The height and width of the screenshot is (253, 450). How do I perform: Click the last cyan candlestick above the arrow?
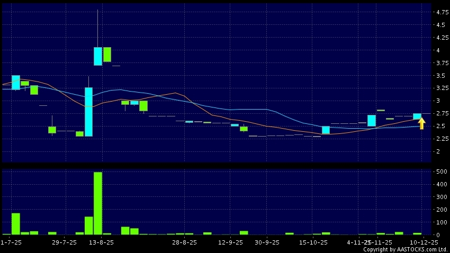[x=417, y=116]
